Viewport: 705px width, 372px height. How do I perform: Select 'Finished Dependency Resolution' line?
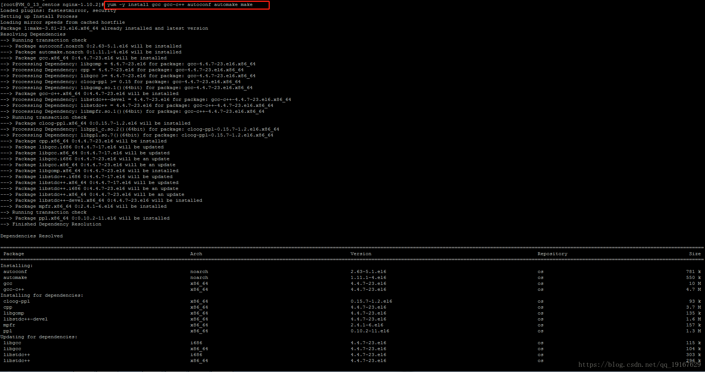pos(51,224)
